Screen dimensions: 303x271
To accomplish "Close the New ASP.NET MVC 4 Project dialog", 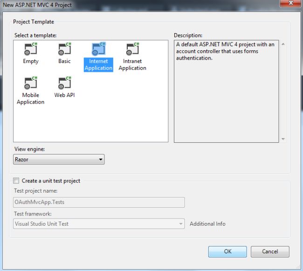I will click(290, 3).
